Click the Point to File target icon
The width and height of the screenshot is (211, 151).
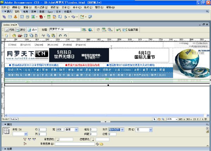[97, 144]
